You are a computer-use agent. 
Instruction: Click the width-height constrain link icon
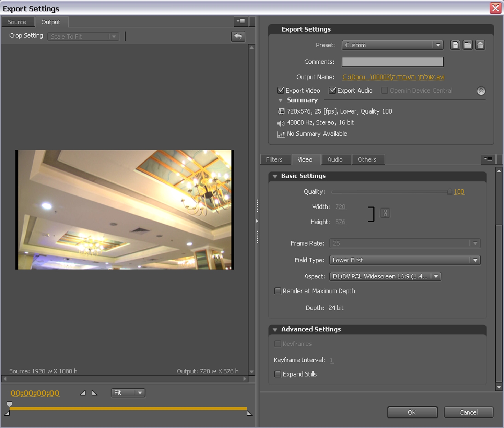tap(385, 213)
